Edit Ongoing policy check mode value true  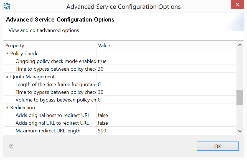pos(102,61)
